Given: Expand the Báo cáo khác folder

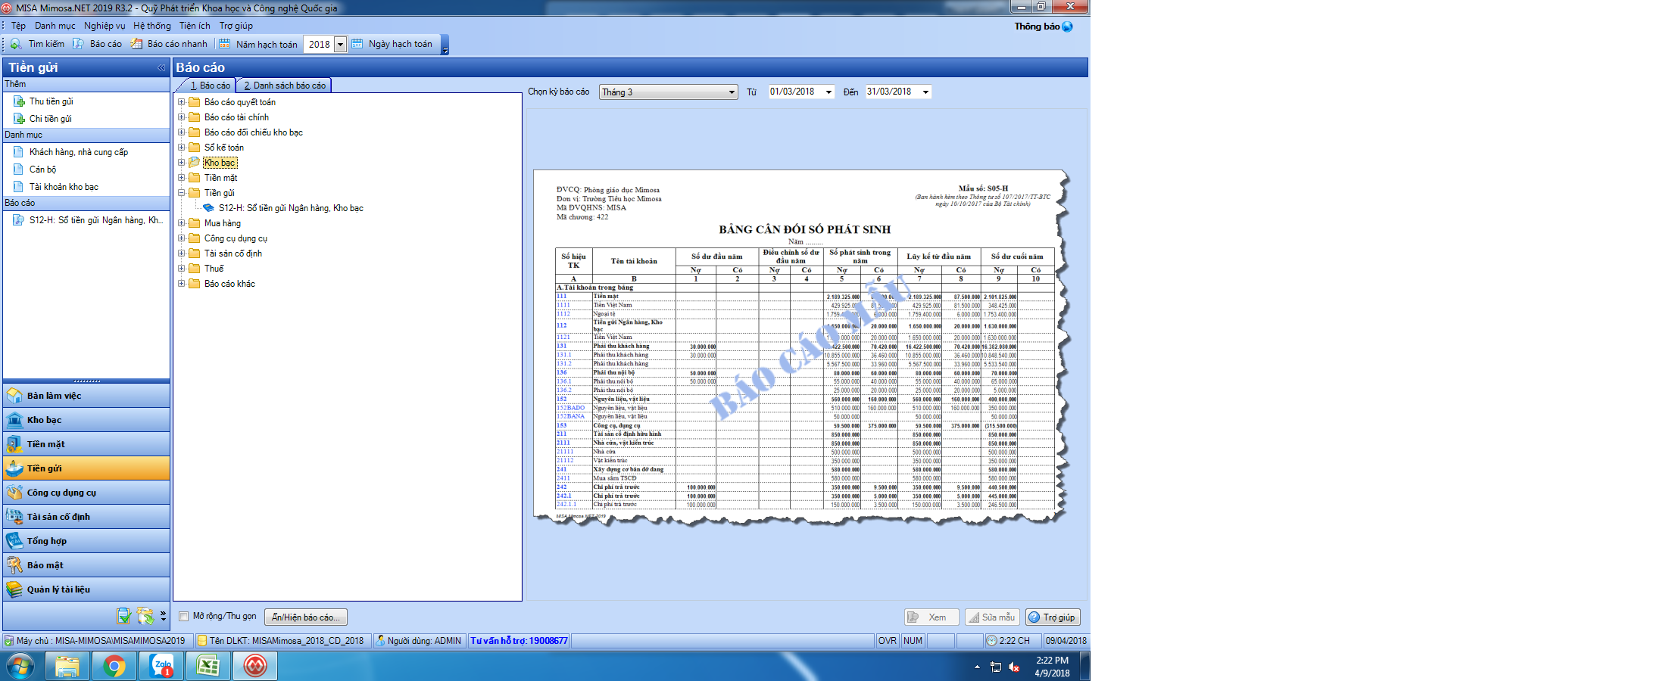Looking at the screenshot, I should pos(181,284).
